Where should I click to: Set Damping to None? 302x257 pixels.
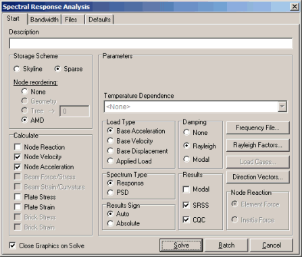(195, 132)
